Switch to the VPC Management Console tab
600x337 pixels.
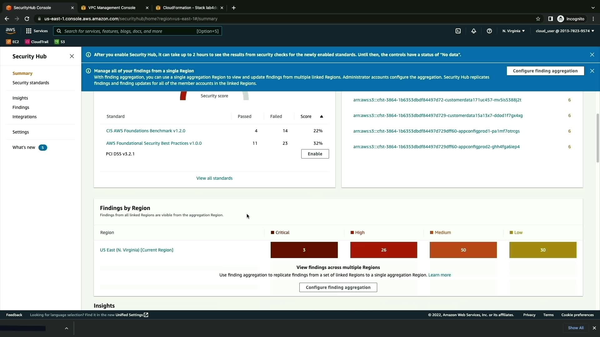click(x=112, y=7)
